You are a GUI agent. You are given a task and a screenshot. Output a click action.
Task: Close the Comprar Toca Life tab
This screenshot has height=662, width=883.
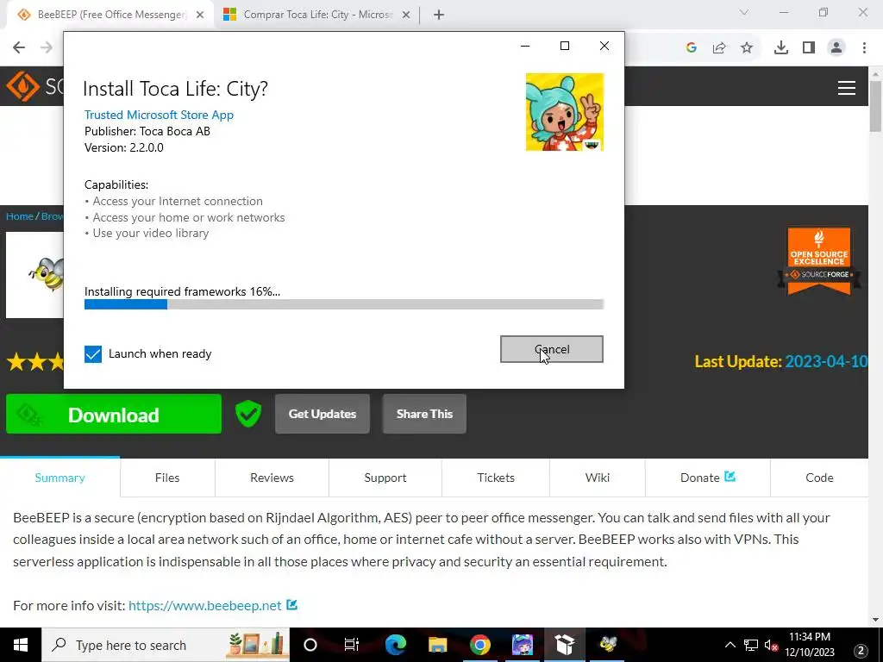[406, 16]
